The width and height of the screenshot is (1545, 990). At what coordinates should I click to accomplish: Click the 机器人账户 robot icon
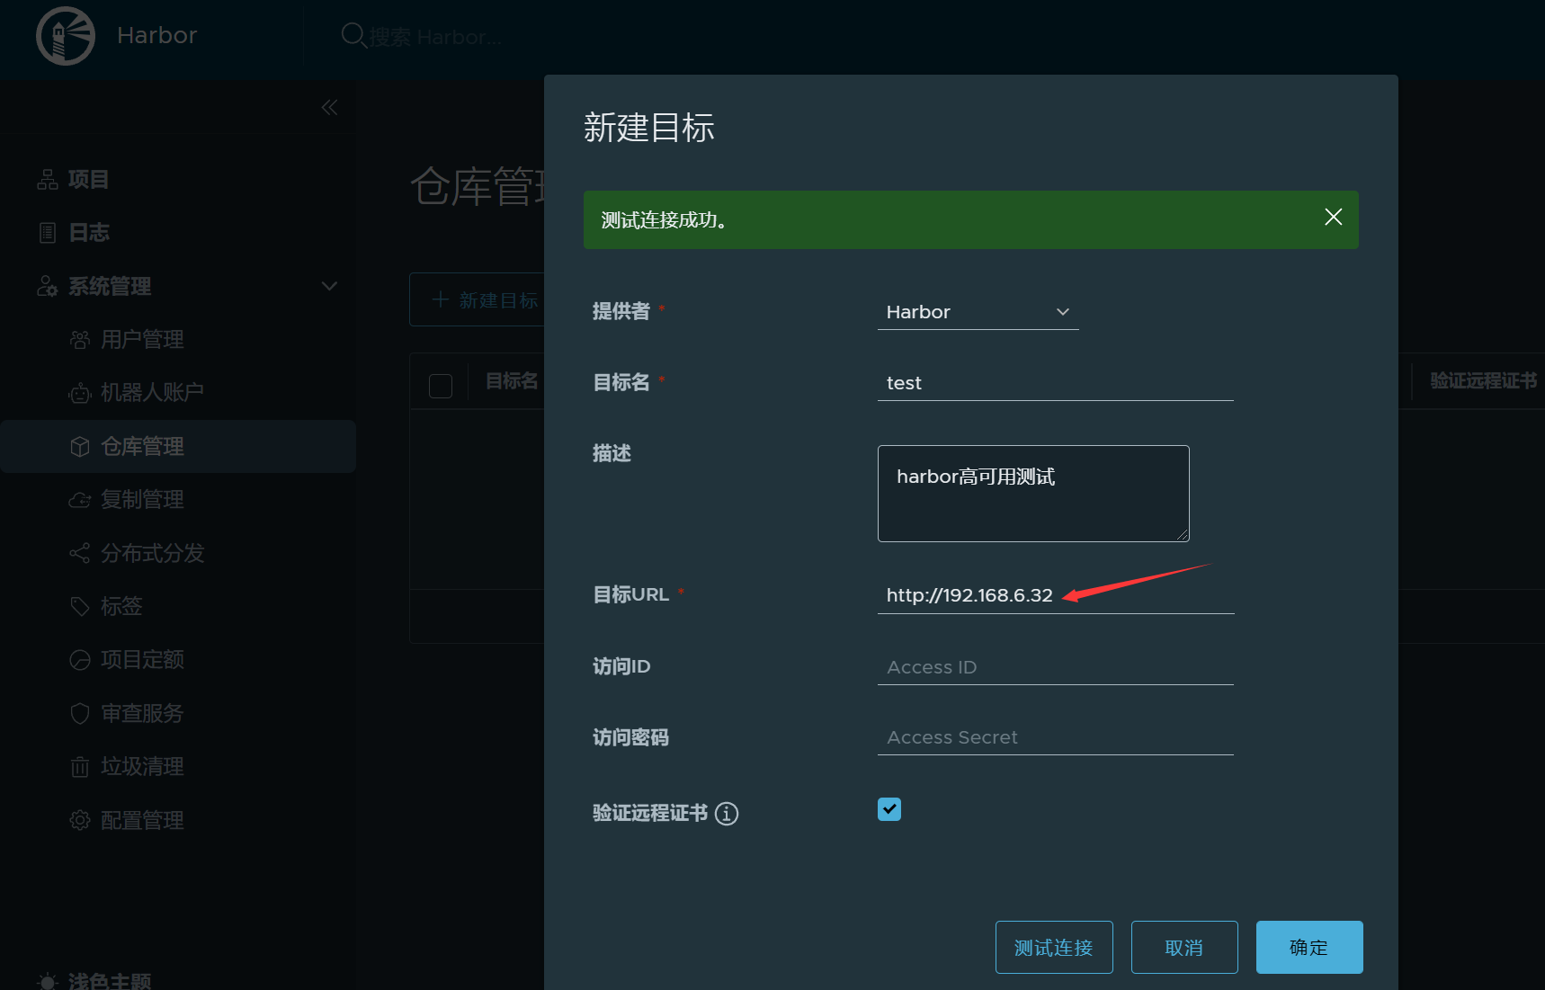point(80,393)
